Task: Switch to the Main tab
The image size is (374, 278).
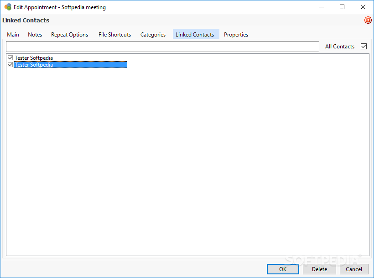Action: click(x=13, y=35)
